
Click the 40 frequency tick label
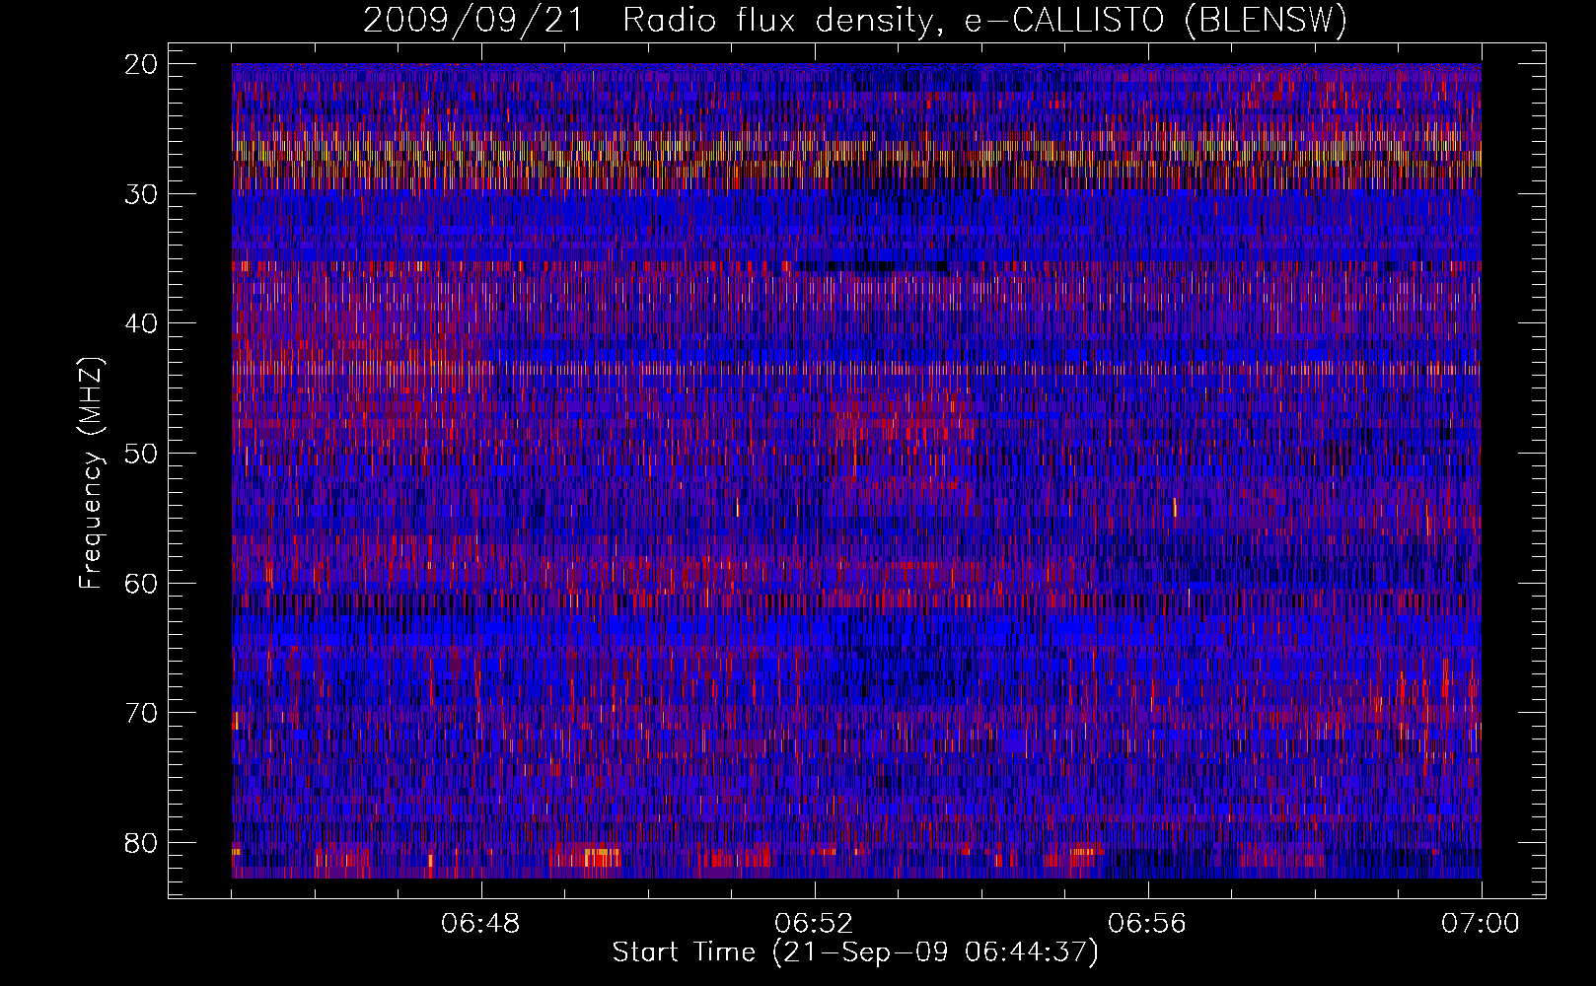tap(142, 323)
